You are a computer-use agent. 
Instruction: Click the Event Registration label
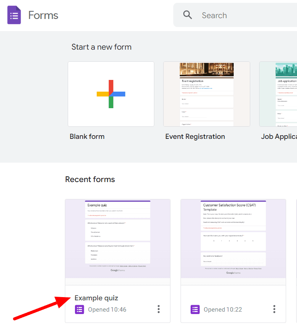point(195,136)
